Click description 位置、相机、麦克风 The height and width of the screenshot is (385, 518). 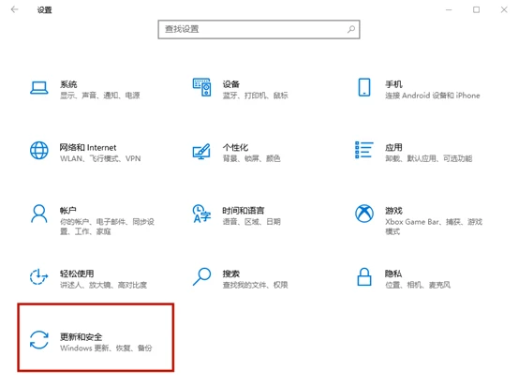point(418,285)
